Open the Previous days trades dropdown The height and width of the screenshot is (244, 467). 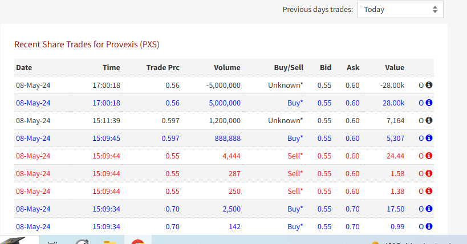pyautogui.click(x=400, y=10)
